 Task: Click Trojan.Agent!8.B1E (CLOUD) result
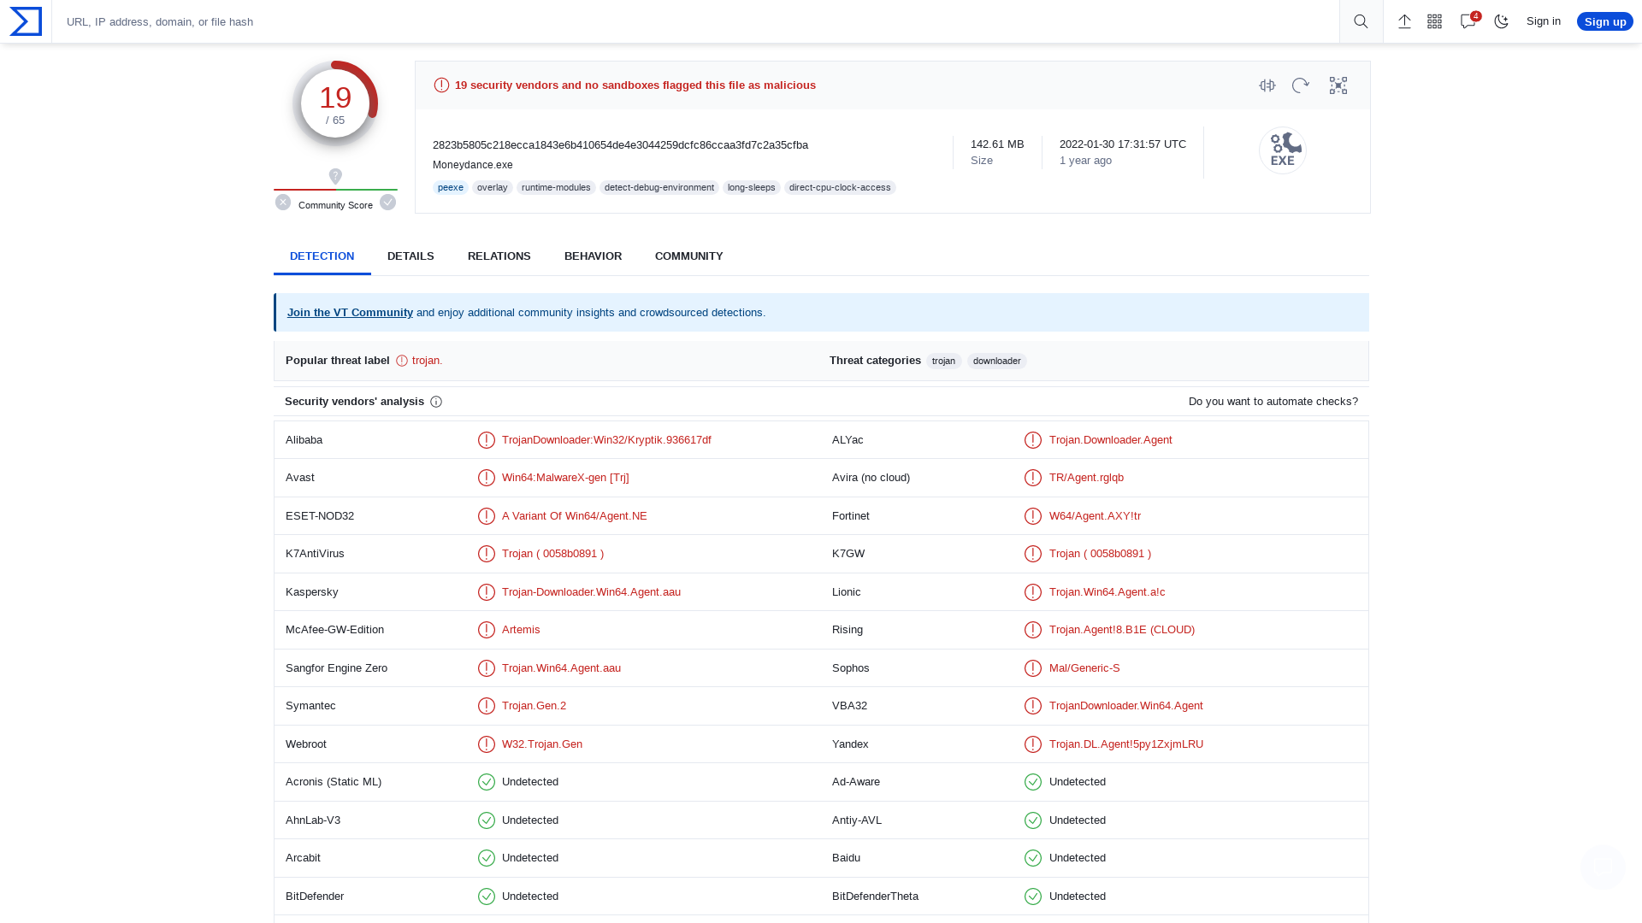(x=1122, y=630)
